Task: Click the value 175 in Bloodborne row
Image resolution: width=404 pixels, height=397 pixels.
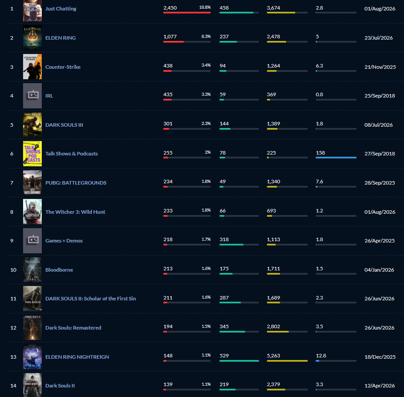Action: pyautogui.click(x=224, y=269)
